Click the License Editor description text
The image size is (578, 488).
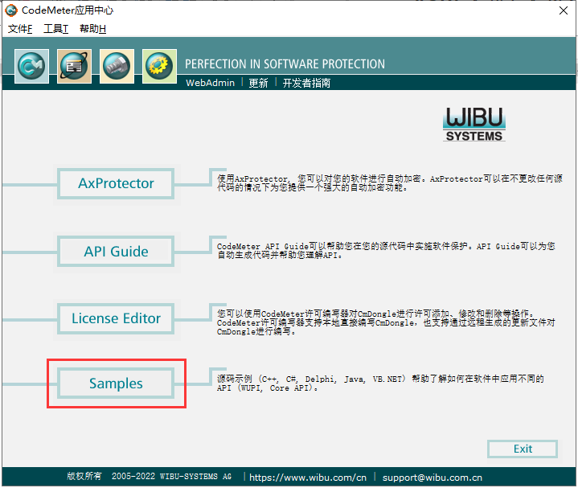pyautogui.click(x=386, y=322)
